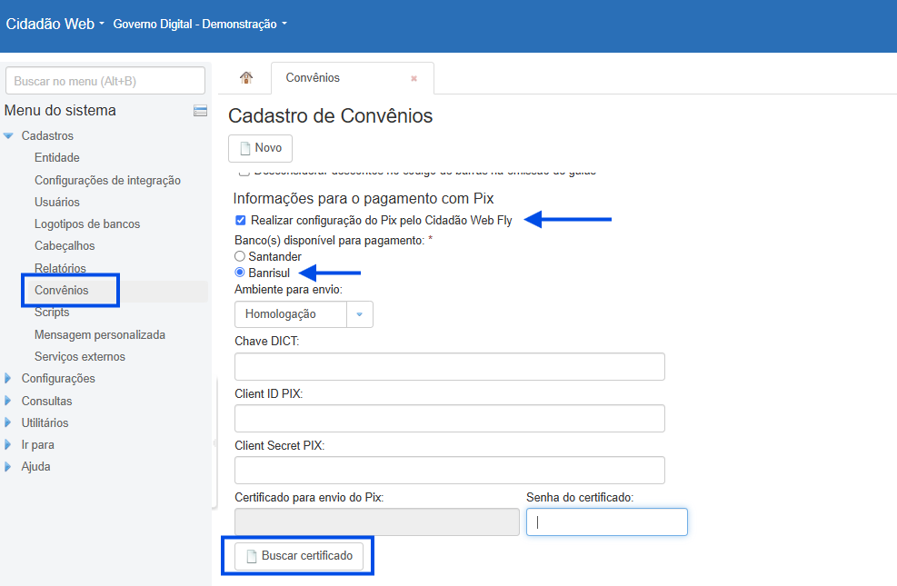
Task: Click the Novo button
Action: 260,148
